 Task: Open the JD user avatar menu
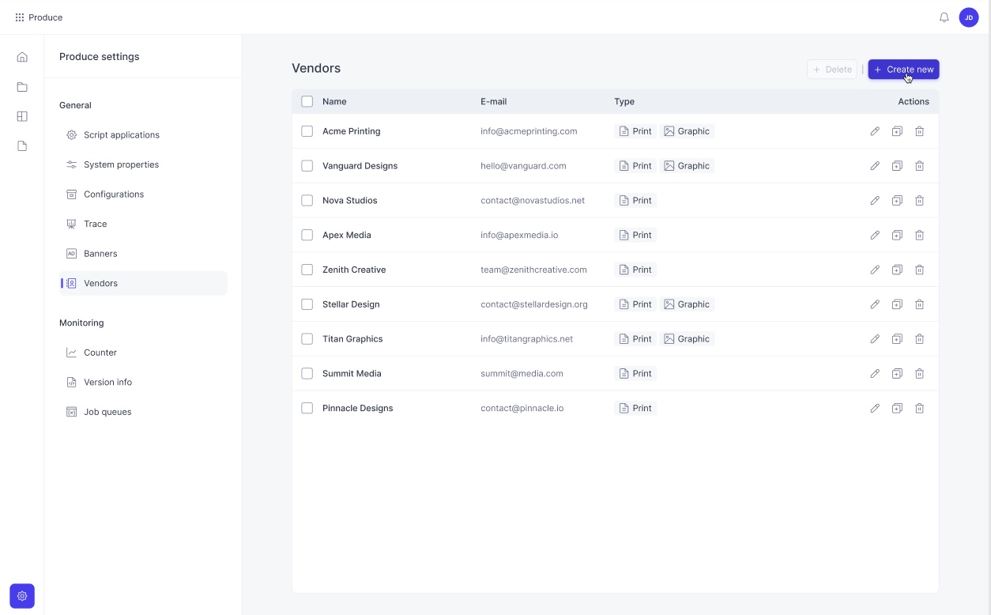pyautogui.click(x=969, y=17)
